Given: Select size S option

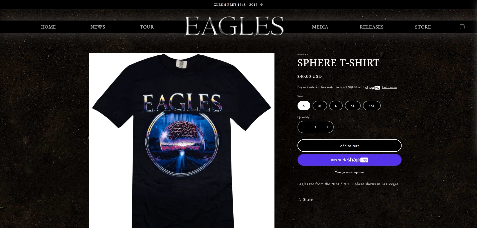Looking at the screenshot, I should pyautogui.click(x=304, y=106).
